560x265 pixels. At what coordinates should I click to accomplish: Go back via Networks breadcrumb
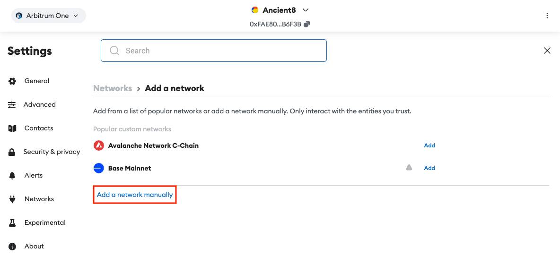pyautogui.click(x=113, y=88)
